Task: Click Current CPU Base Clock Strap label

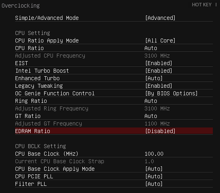Action: pyautogui.click(x=60, y=162)
